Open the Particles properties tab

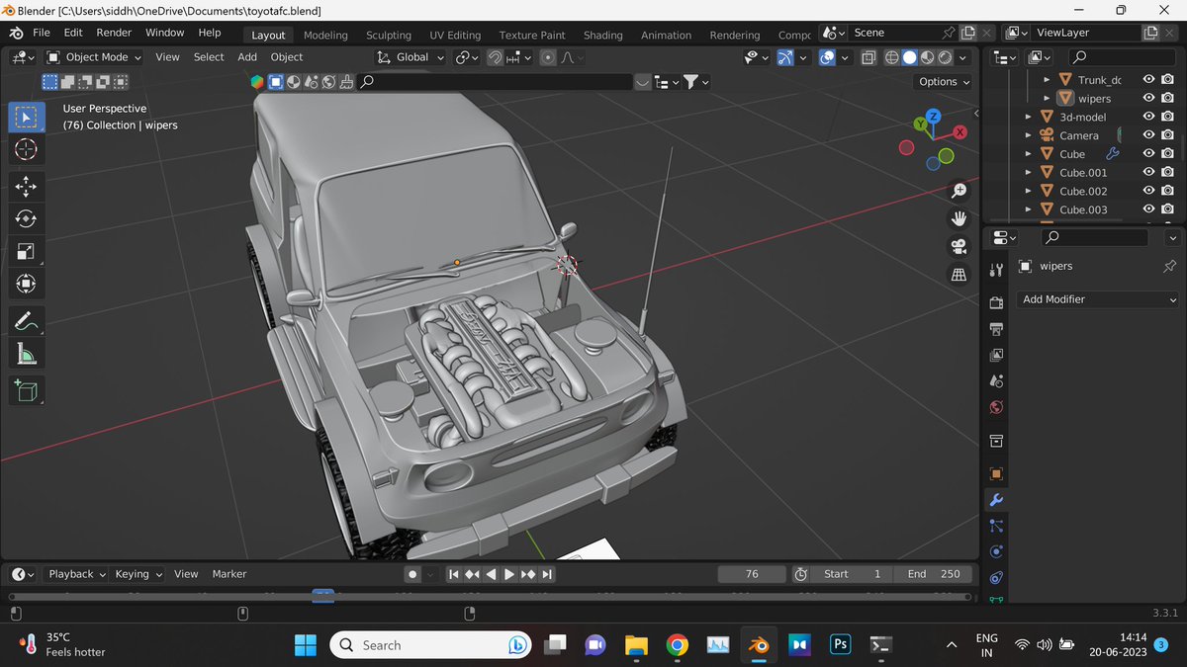pyautogui.click(x=996, y=526)
